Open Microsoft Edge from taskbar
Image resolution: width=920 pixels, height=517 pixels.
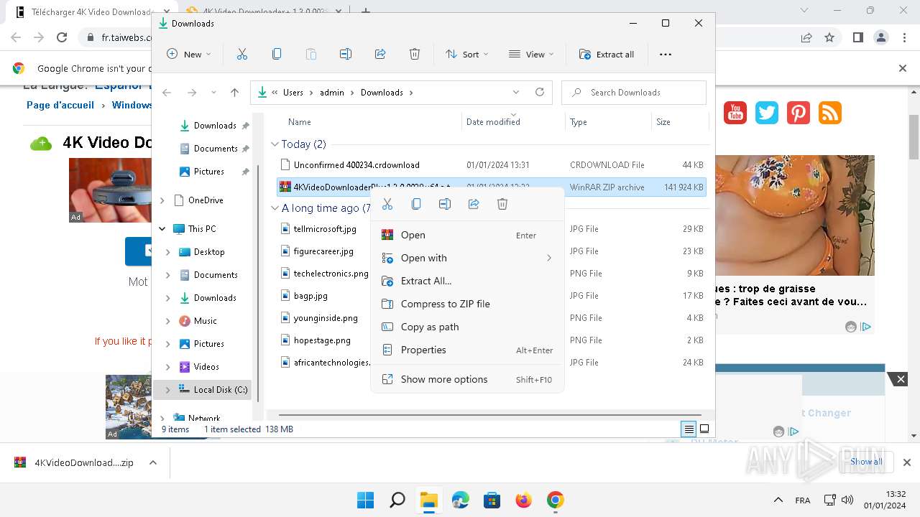point(461,500)
